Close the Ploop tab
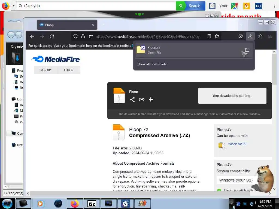Viewport: 279px width, 209px height. [93, 25]
